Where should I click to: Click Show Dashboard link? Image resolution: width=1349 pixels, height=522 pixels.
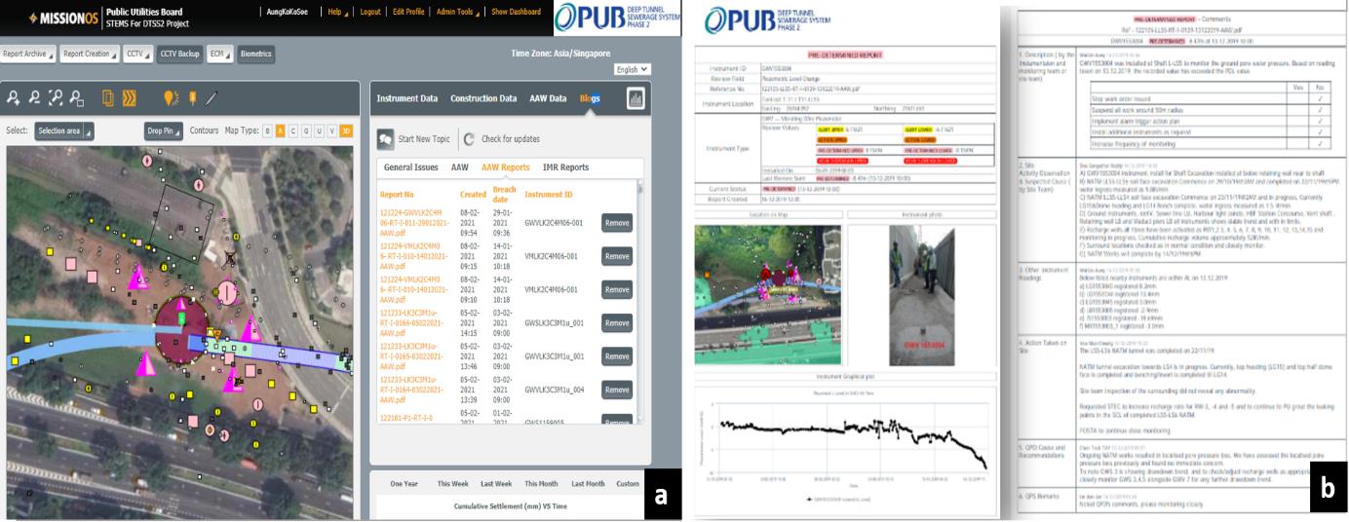[516, 12]
